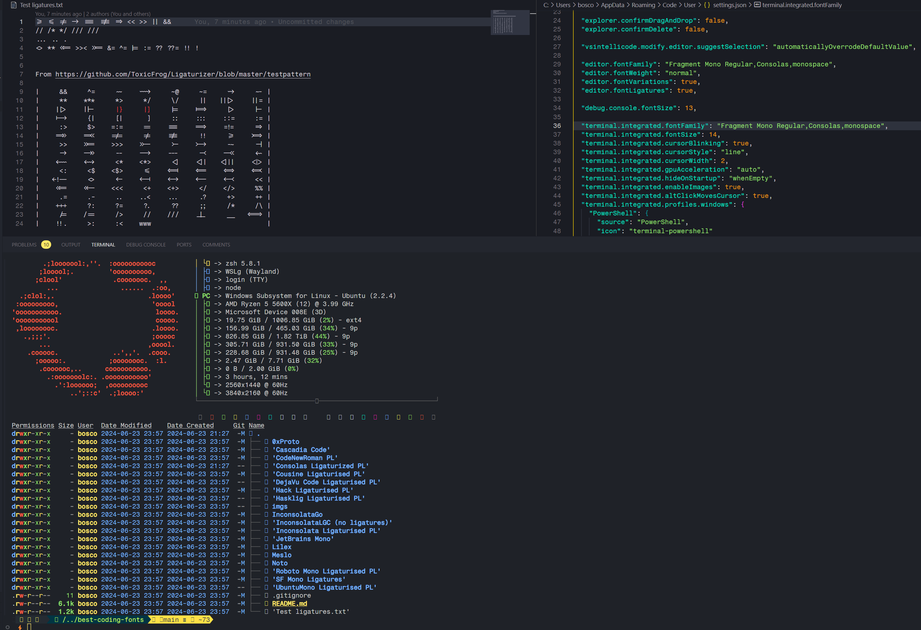Screen dimensions: 921x630
Task: Open the PORTS panel tab
Action: tap(184, 245)
